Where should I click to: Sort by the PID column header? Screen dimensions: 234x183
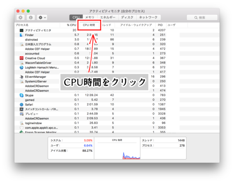pos(160,25)
